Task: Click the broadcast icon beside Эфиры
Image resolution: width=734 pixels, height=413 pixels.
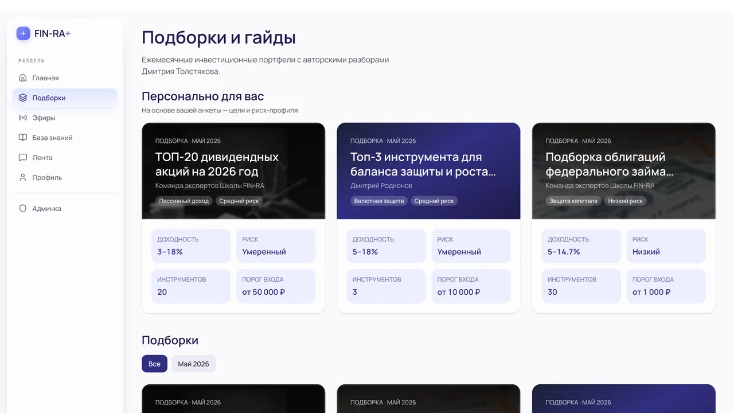Action: point(23,118)
